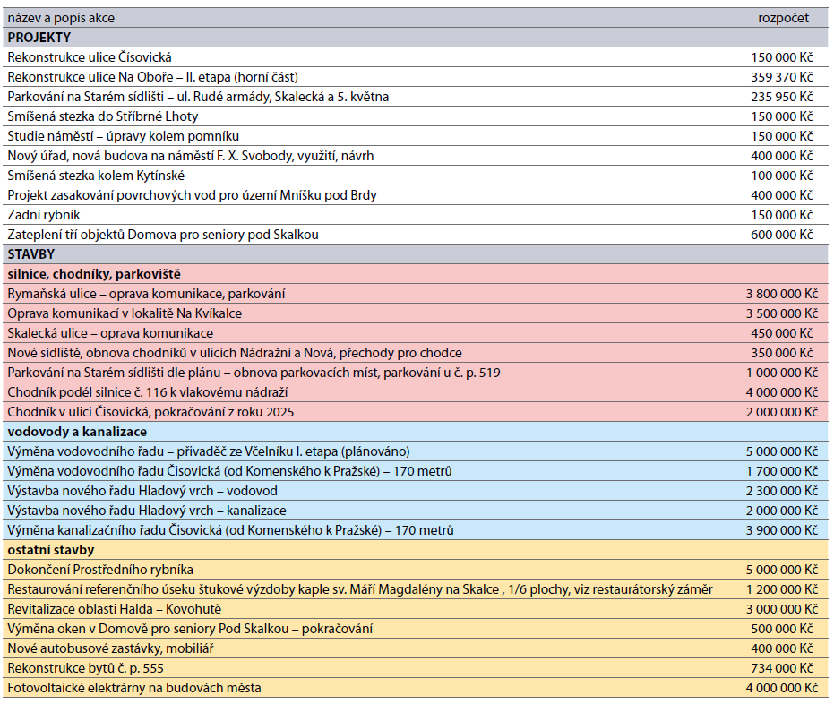
Task: Click the 359 370 Kč budget cell
Action: pyautogui.click(x=781, y=77)
